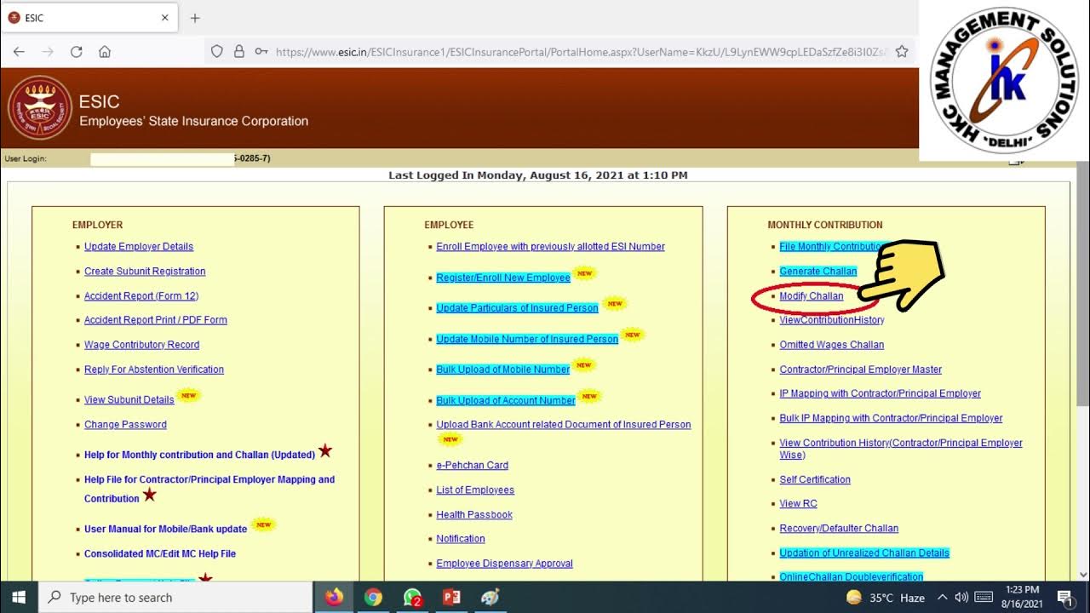Screen dimensions: 1090x613
Task: Click the browser back arrow
Action: (19, 52)
